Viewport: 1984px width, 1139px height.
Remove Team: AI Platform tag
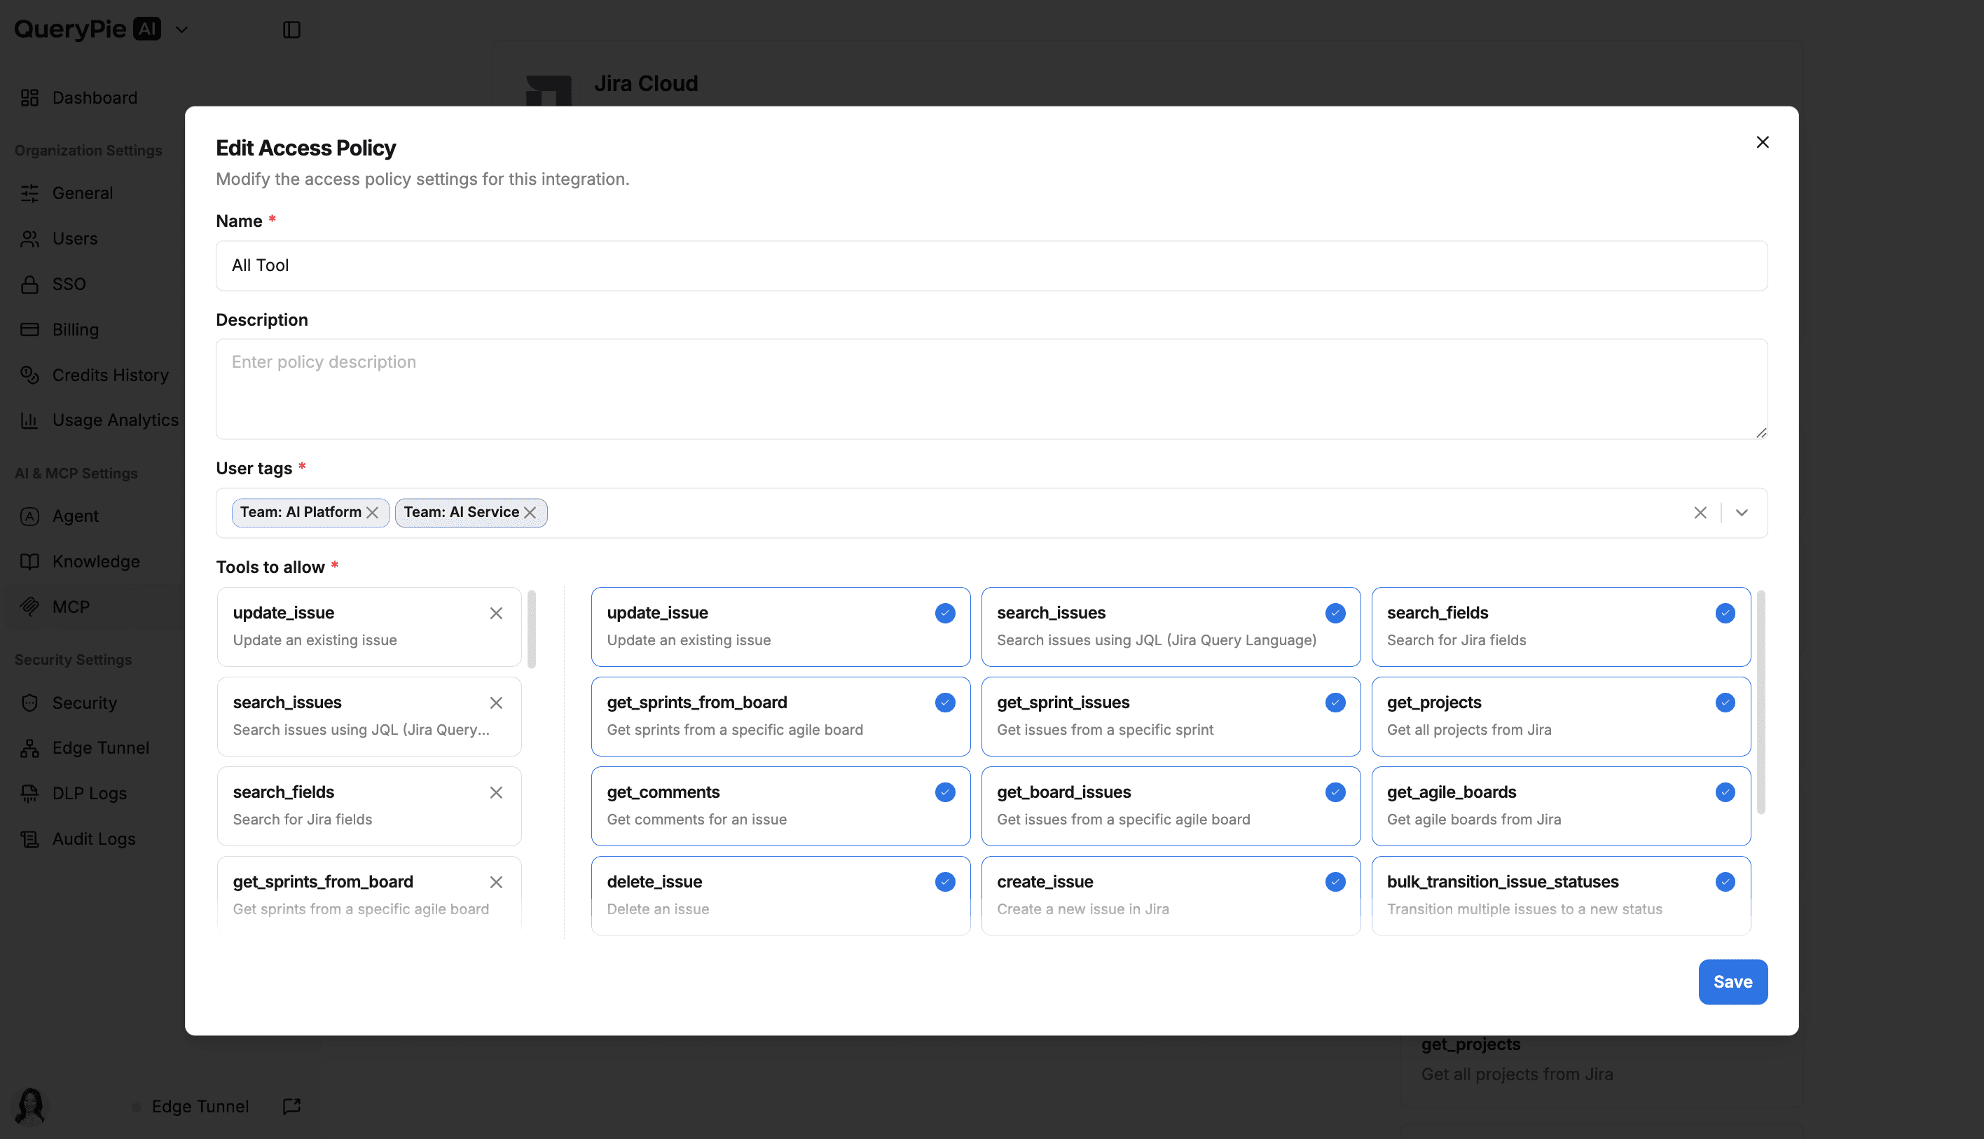click(x=373, y=512)
